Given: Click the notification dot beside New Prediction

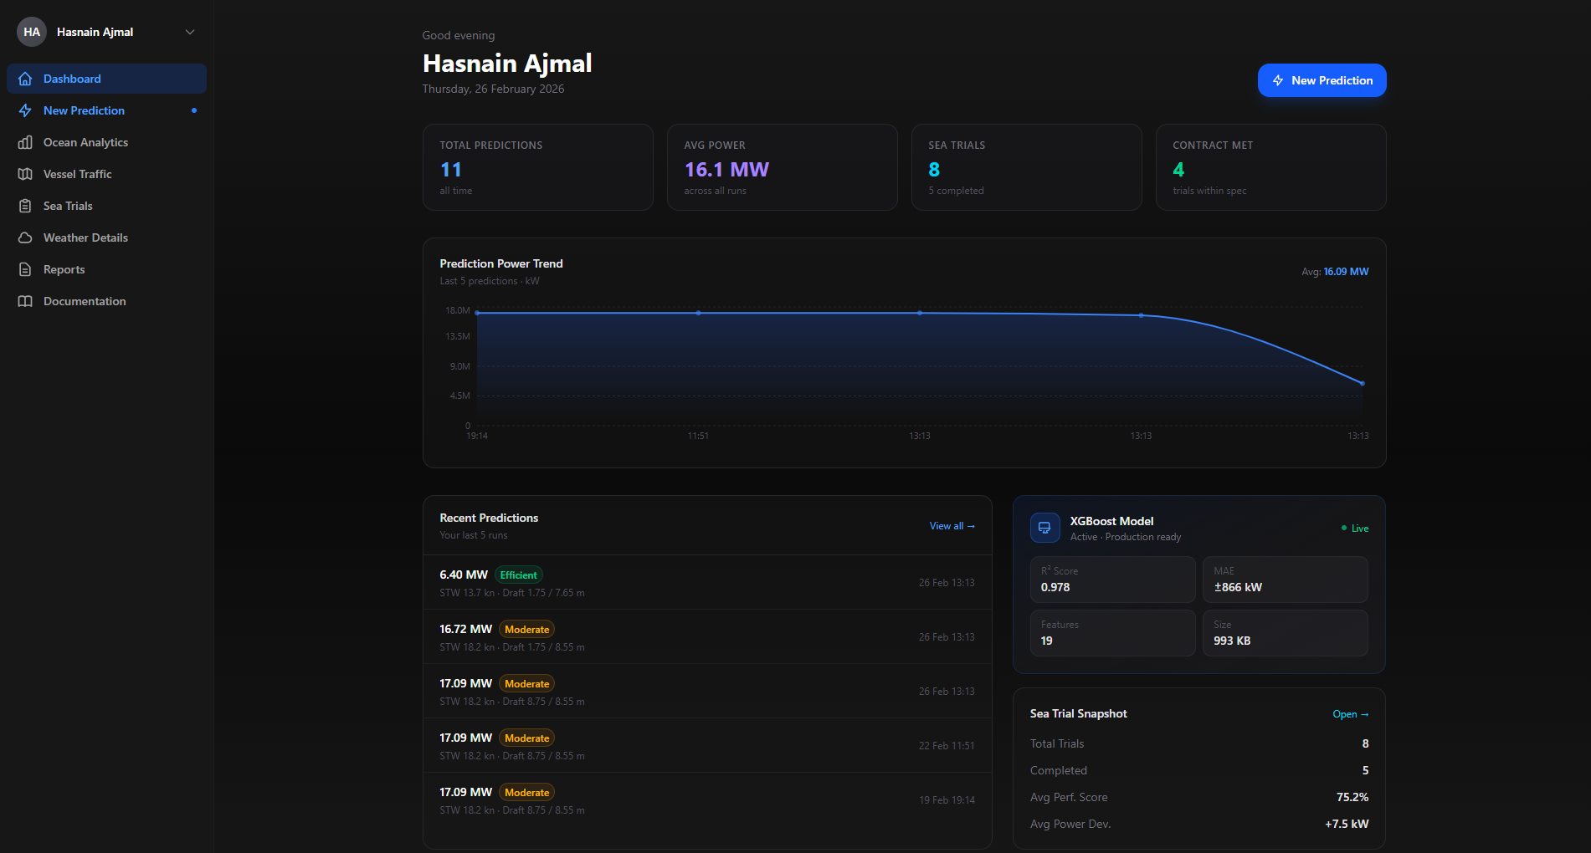Looking at the screenshot, I should click(x=194, y=110).
